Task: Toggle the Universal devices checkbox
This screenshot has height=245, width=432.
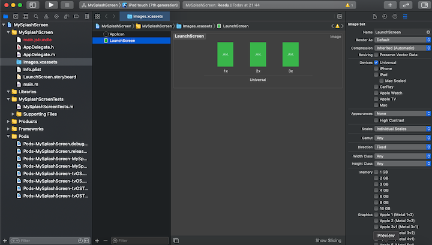Action: [376, 62]
